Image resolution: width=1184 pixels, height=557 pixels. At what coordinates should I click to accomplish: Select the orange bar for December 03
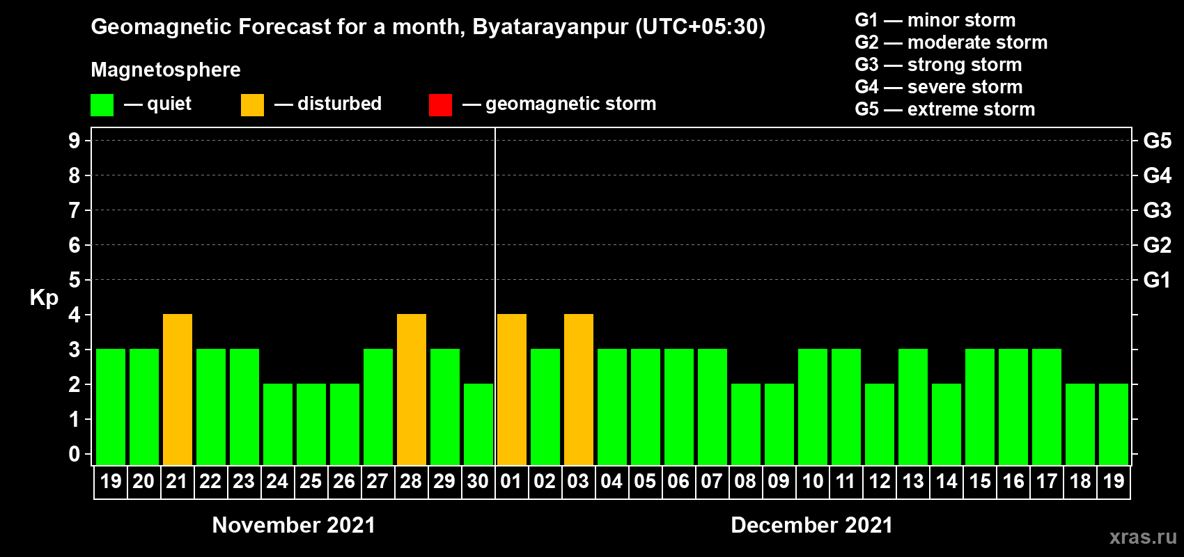579,389
